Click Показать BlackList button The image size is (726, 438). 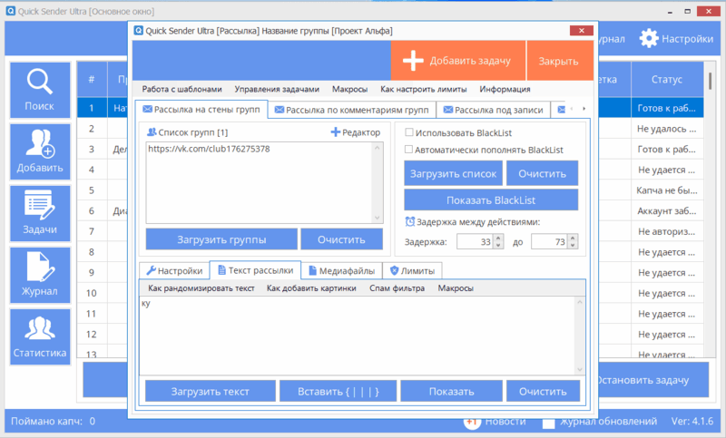click(x=491, y=200)
